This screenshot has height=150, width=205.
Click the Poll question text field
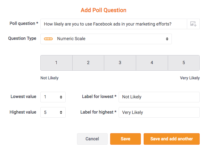(x=114, y=24)
